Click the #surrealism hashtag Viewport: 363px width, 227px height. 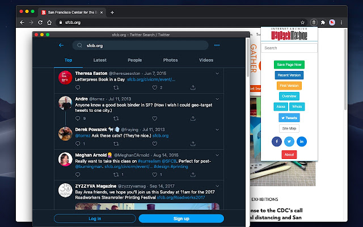pyautogui.click(x=149, y=161)
